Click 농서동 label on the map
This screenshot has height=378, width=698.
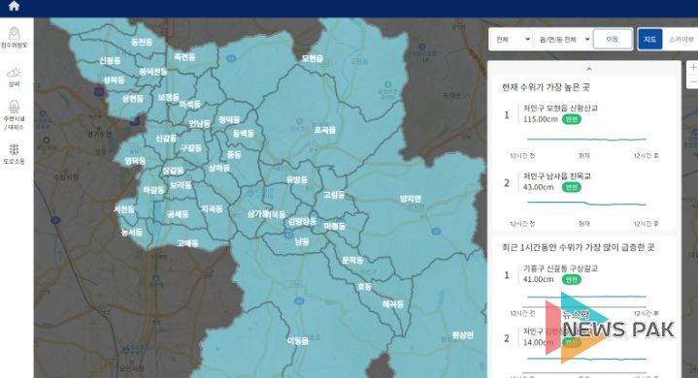(x=131, y=233)
